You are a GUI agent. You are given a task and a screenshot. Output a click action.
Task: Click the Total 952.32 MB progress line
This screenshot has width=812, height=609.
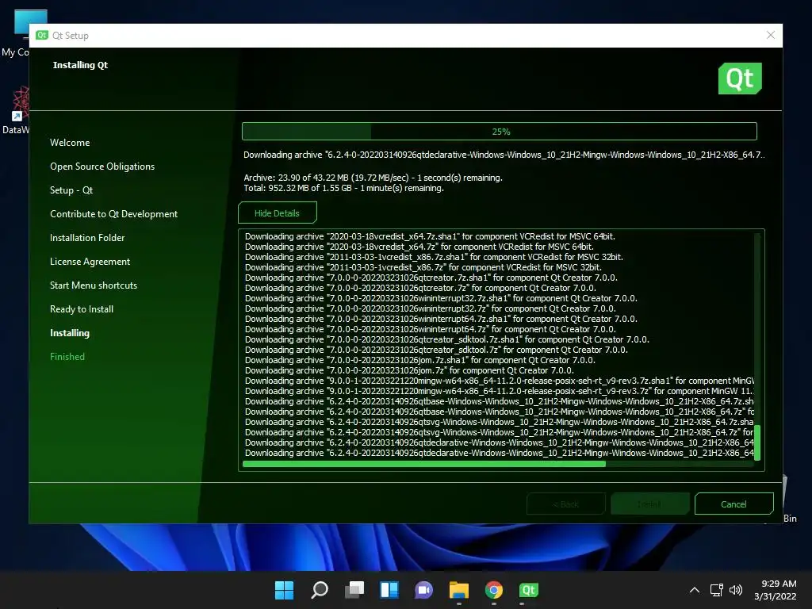(344, 188)
